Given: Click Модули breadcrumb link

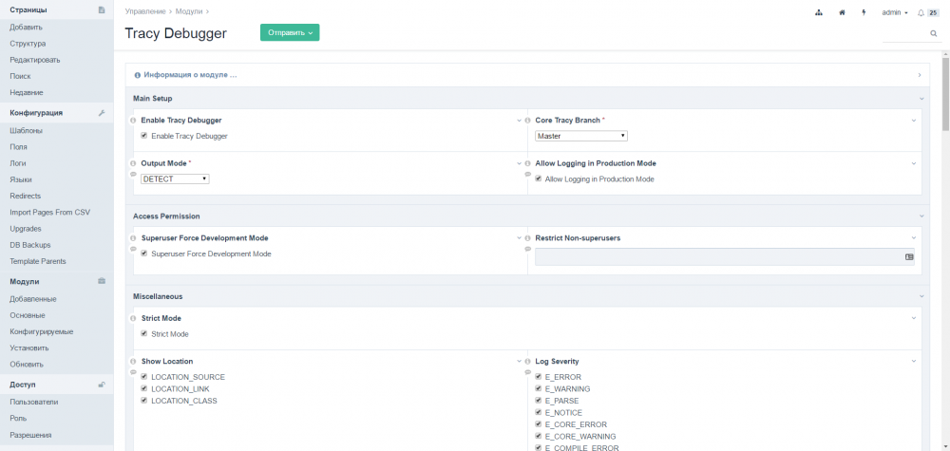Looking at the screenshot, I should [189, 10].
